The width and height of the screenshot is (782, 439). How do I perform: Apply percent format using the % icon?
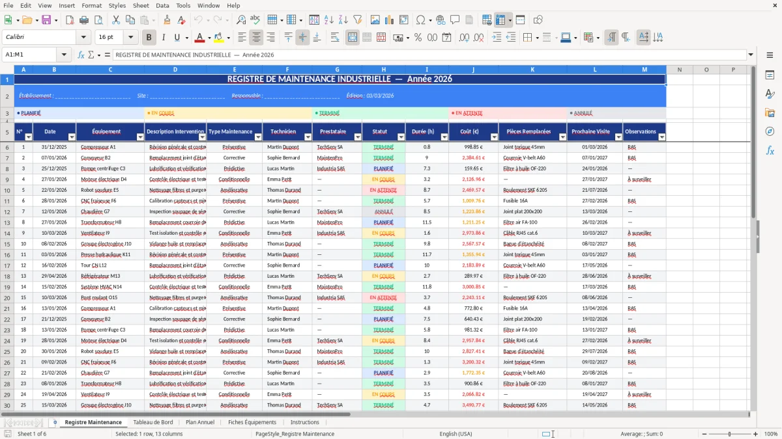(x=418, y=37)
